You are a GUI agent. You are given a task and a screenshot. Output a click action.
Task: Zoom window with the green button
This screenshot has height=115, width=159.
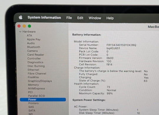pos(29,26)
